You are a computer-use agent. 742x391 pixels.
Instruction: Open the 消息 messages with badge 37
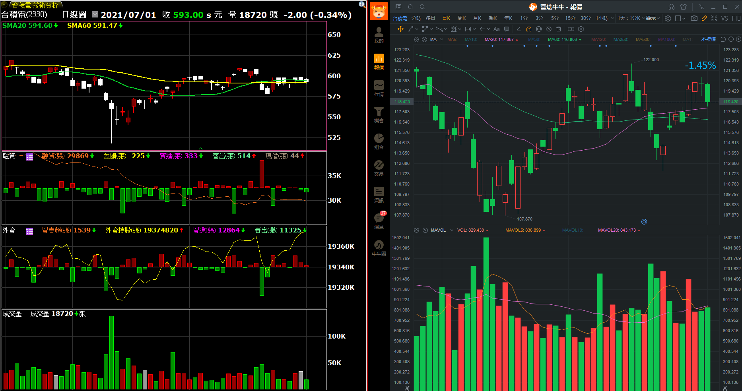[379, 221]
